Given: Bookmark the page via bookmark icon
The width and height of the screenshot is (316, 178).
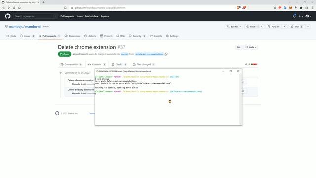Looking at the screenshot, I should coord(65,8).
